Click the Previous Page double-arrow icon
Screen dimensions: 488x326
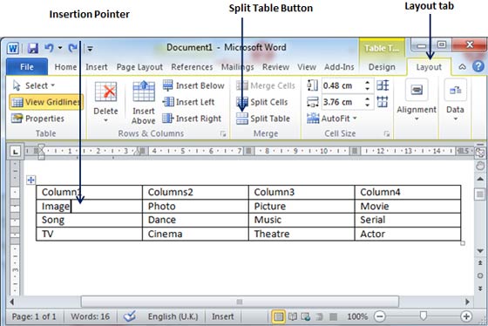480,263
